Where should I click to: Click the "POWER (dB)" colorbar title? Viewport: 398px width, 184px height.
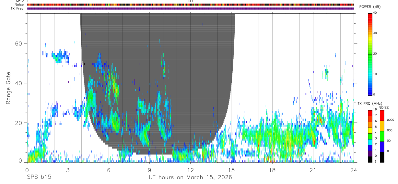(370, 7)
